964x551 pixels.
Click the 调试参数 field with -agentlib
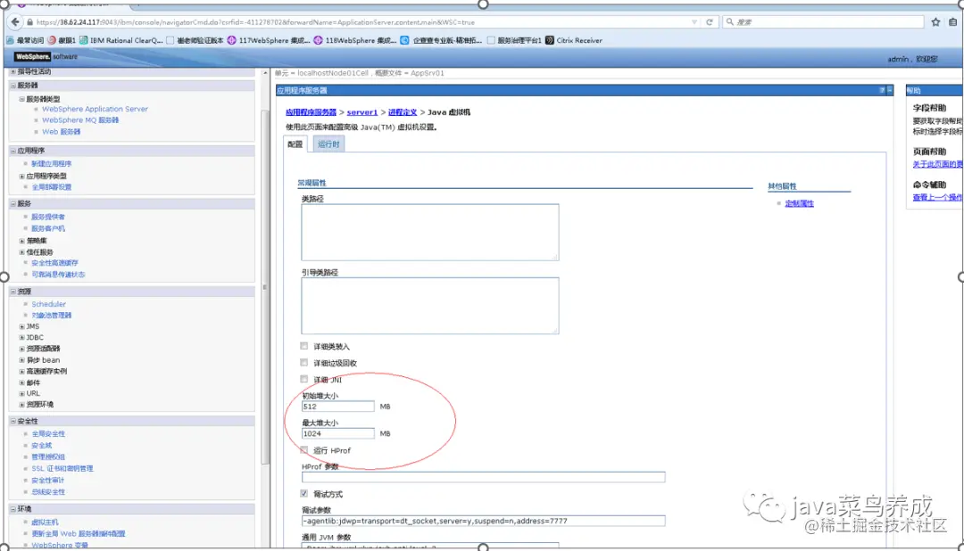(x=483, y=521)
